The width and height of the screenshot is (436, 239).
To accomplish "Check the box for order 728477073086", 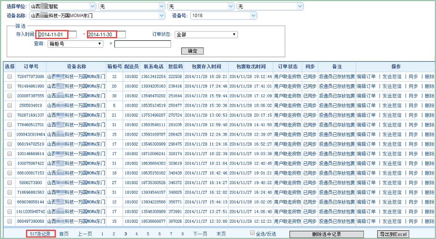I will click(10, 77).
